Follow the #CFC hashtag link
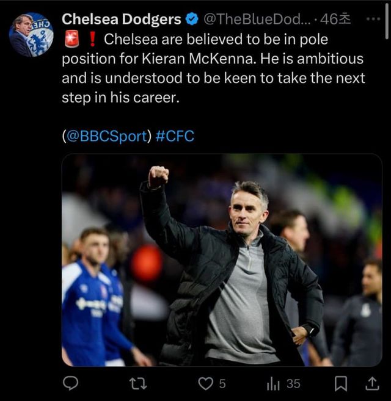391x401 pixels. point(175,136)
